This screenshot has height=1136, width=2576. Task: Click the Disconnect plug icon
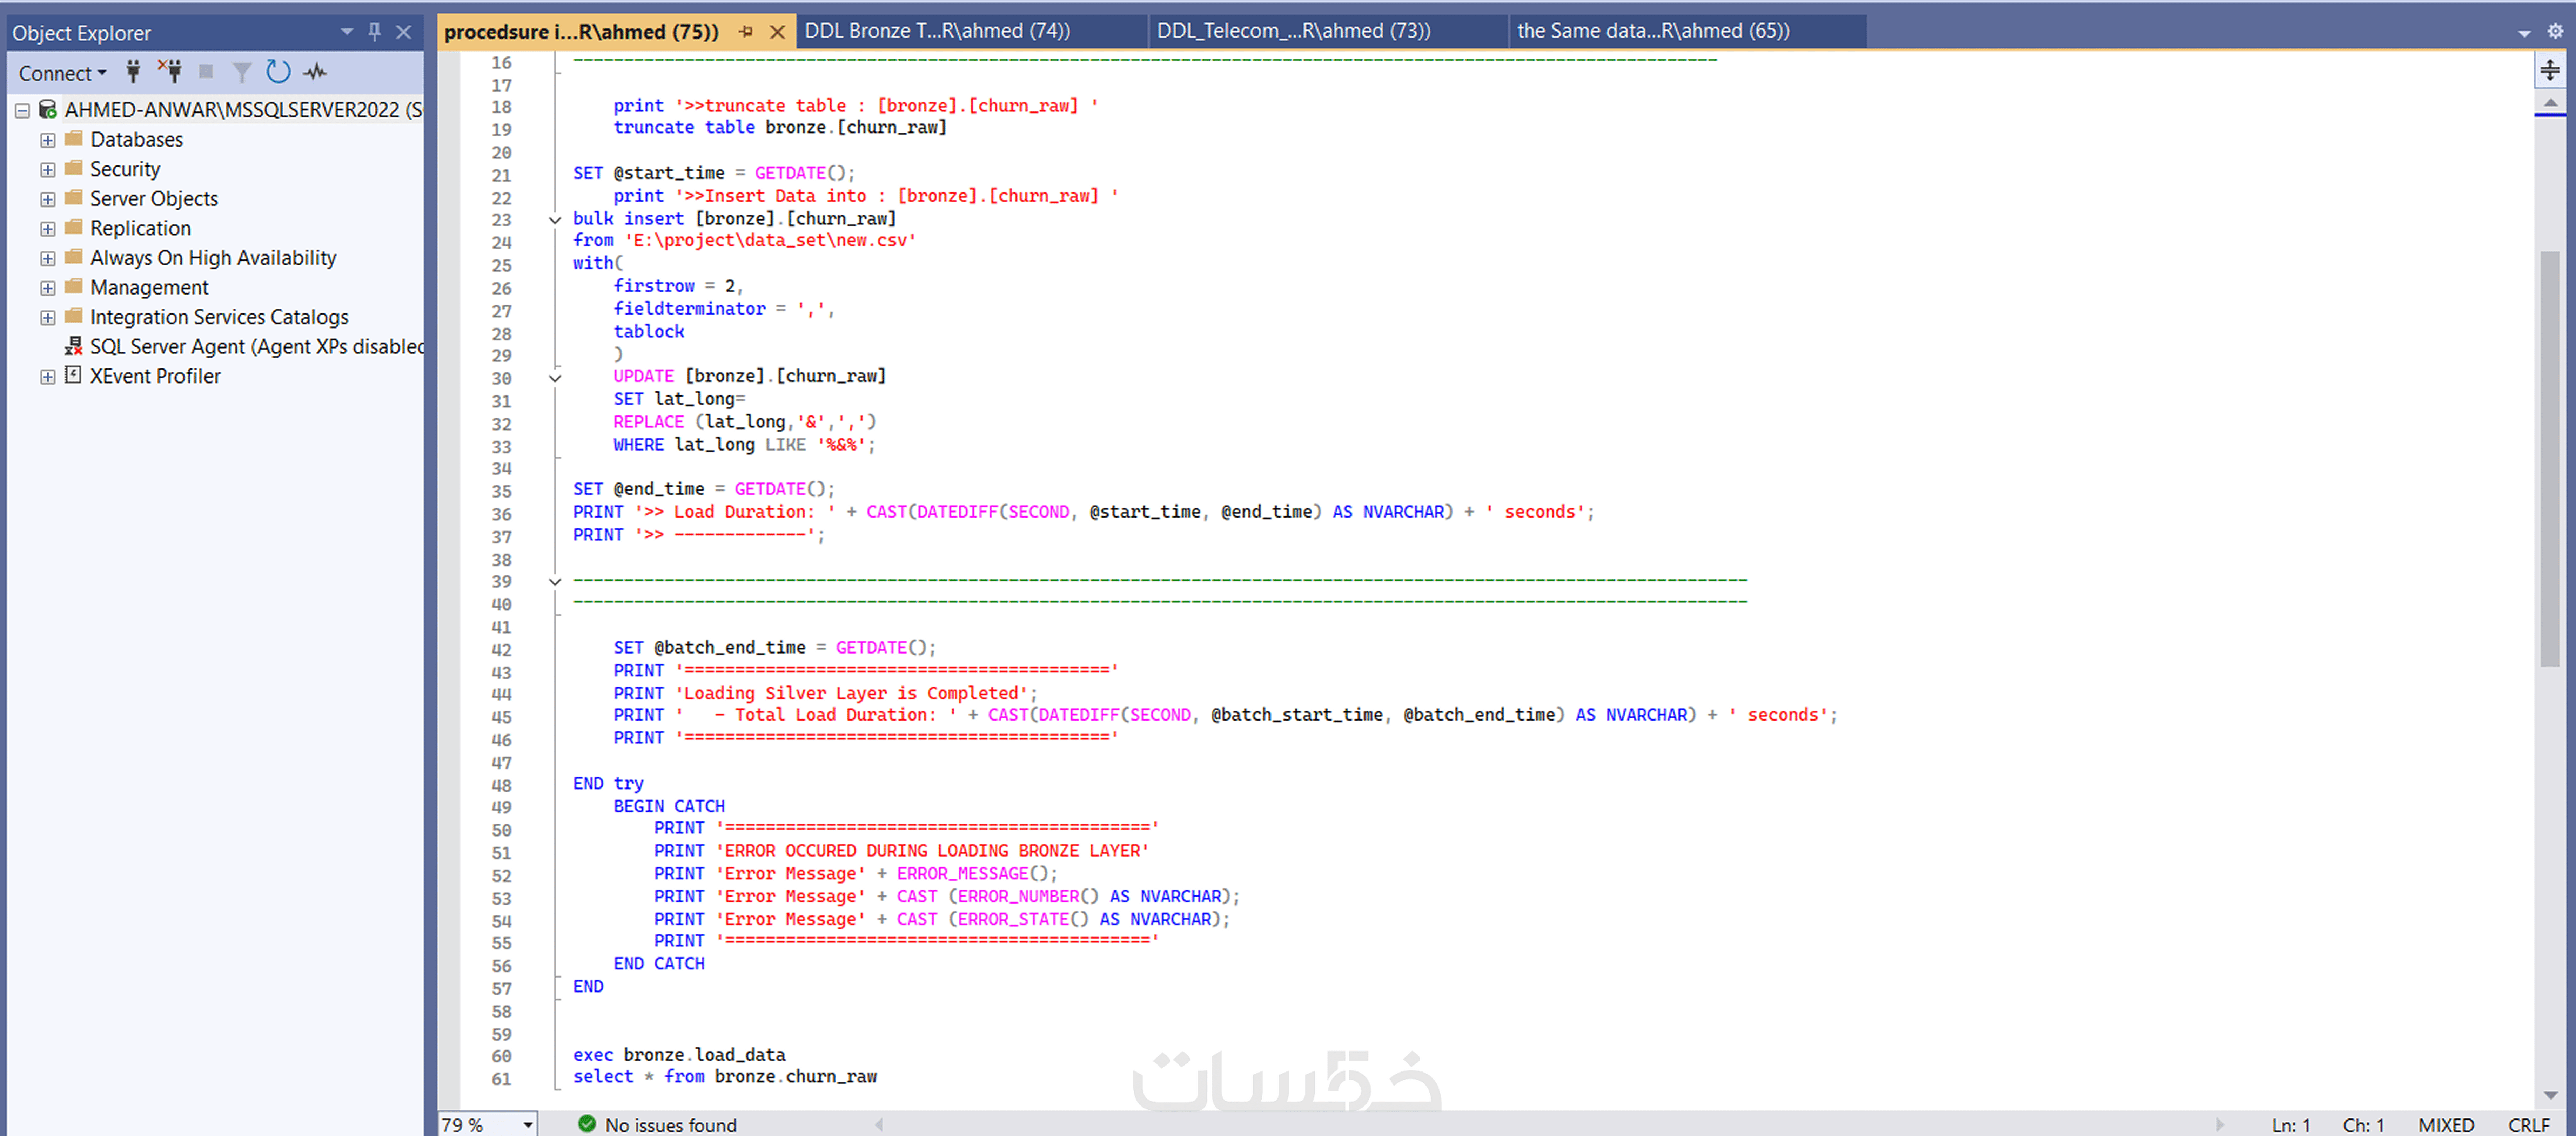pyautogui.click(x=170, y=72)
